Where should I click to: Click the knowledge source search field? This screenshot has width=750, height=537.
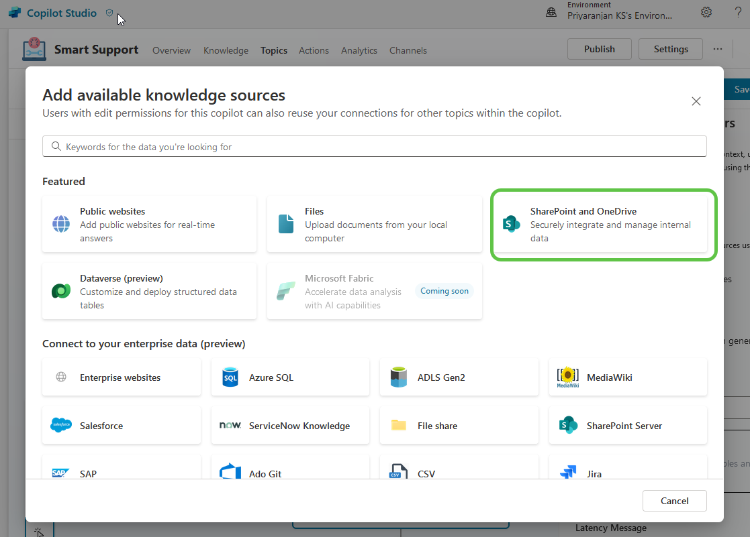(374, 146)
